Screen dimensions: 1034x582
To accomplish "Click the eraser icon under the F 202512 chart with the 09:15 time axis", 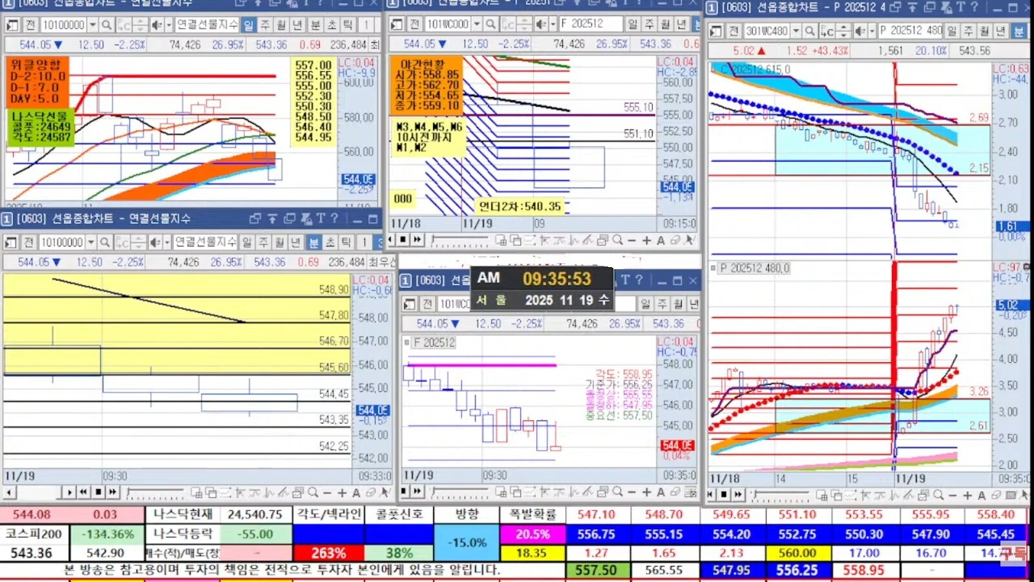I will click(675, 241).
